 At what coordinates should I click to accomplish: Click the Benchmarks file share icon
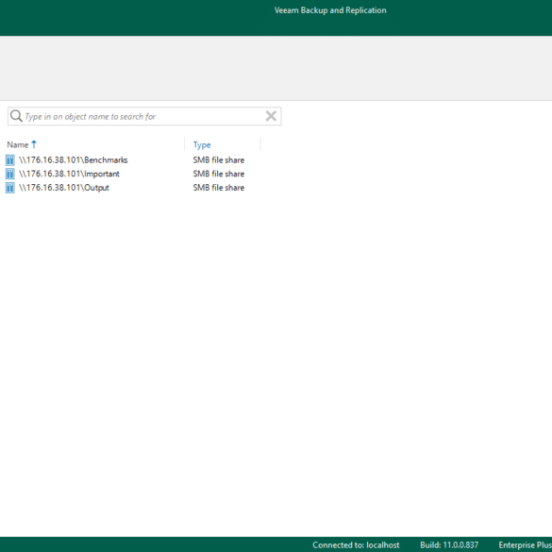(x=9, y=160)
